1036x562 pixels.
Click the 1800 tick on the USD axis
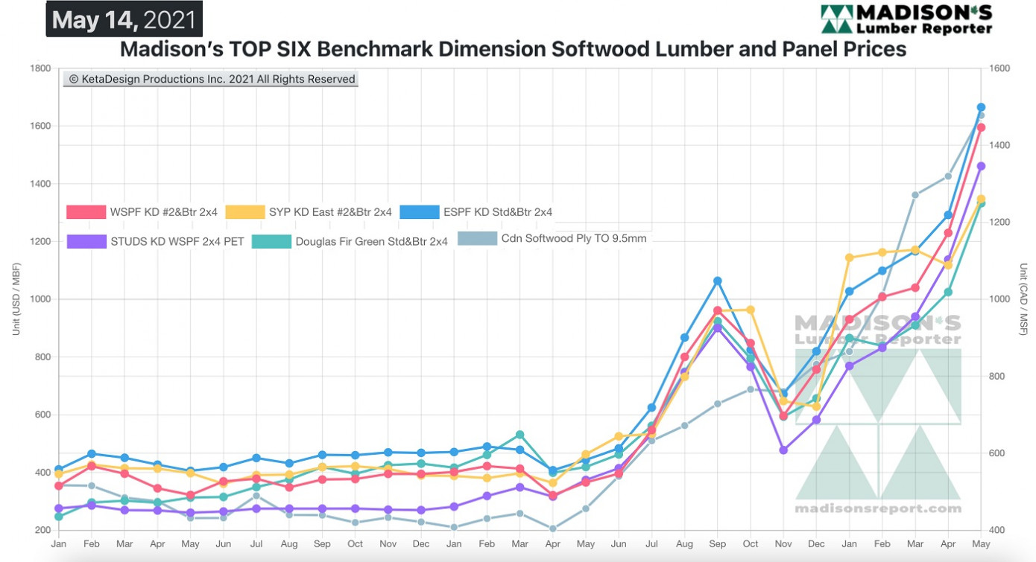tap(40, 68)
